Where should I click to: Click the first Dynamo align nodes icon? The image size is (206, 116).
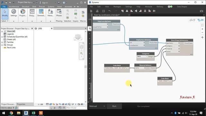pyautogui.click(x=122, y=11)
